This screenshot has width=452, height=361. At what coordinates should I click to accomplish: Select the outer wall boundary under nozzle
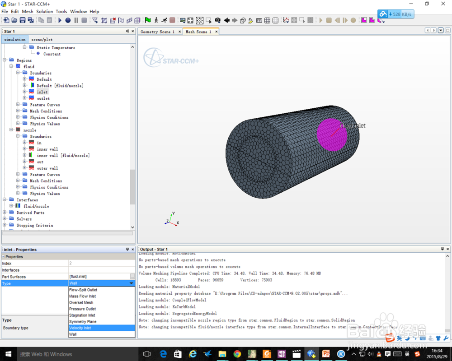tap(47, 168)
